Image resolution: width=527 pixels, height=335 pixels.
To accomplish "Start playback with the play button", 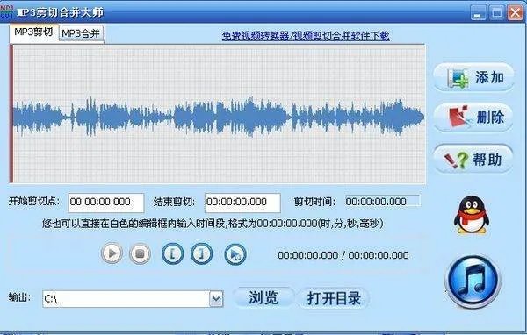I will pos(112,253).
